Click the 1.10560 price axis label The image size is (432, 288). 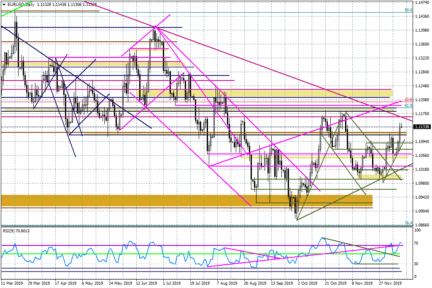(422, 155)
